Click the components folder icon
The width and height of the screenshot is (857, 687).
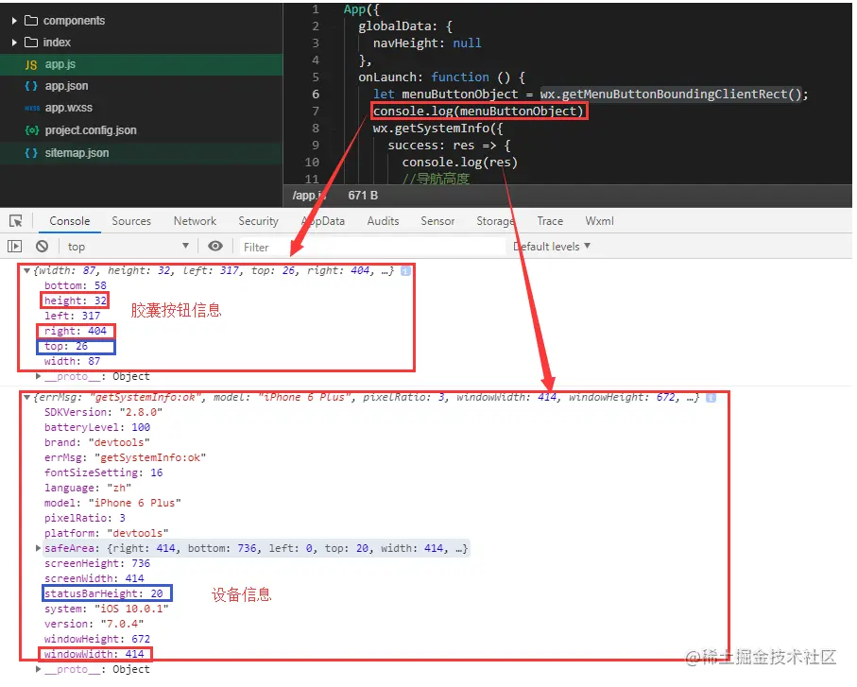[31, 21]
